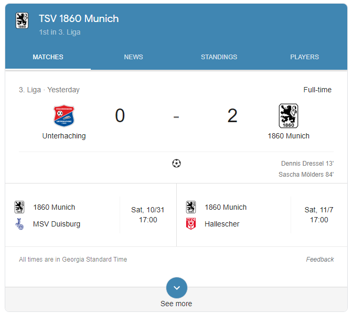352x313 pixels.
Task: Click the Unterhaching club crest
Action: 64,115
